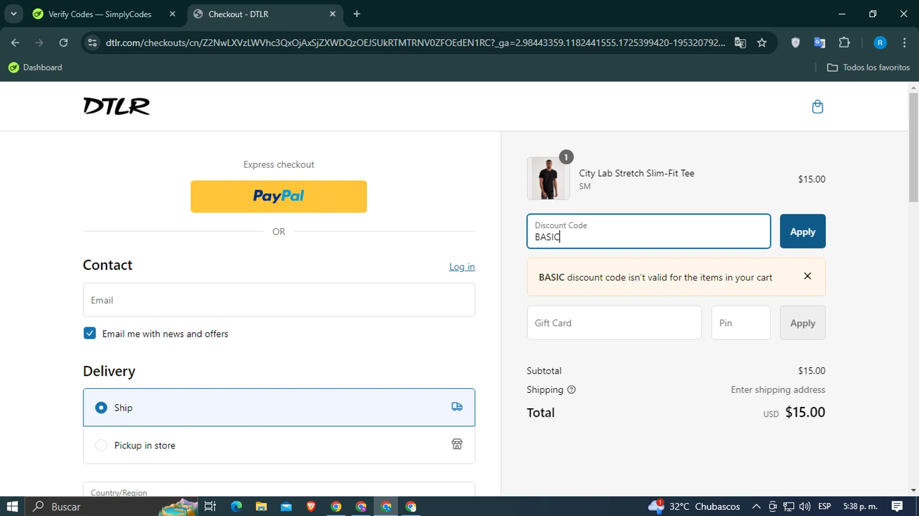Open Brave browser from the taskbar

pos(311,506)
